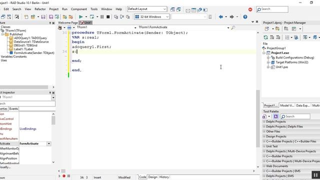Screen dimensions: 320x180
Task: Collapse the Published node in Structure
Action: click(x=2, y=34)
